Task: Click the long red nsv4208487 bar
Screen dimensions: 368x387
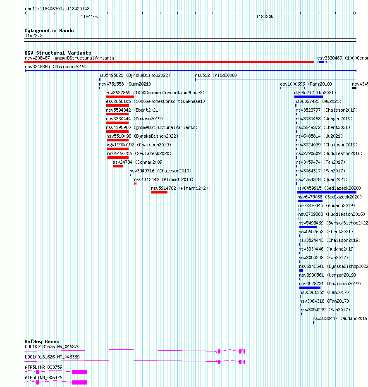Action: (x=169, y=62)
